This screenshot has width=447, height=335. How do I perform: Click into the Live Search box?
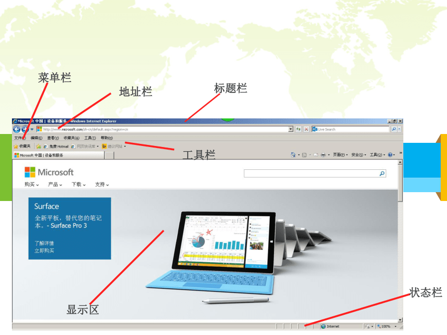[x=350, y=129]
